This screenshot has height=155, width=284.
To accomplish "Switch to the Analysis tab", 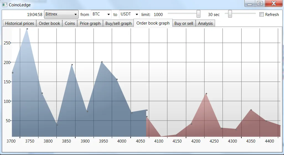I will point(205,23).
